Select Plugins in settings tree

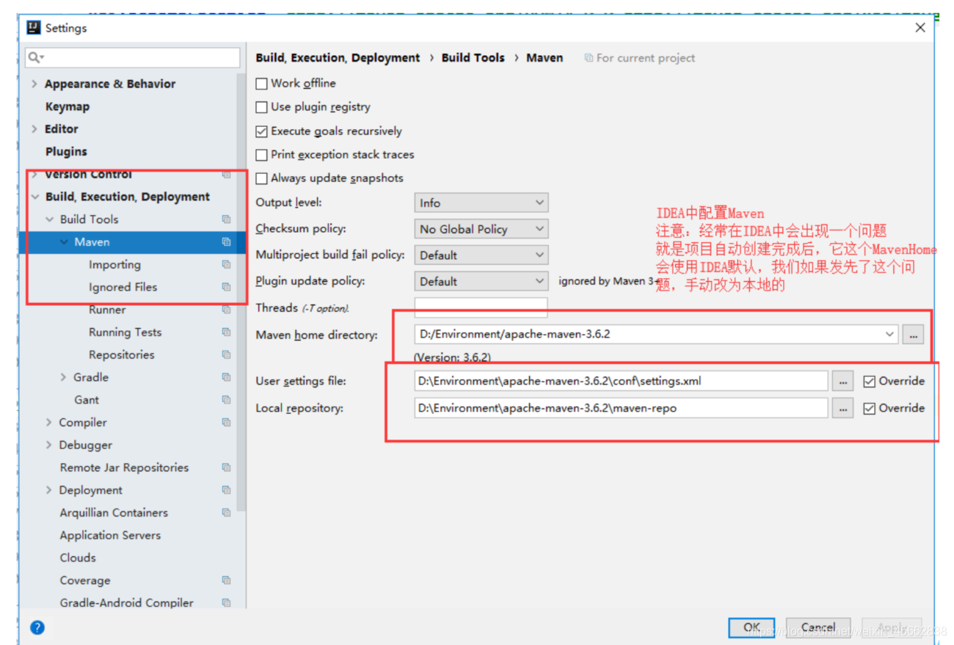pos(66,152)
